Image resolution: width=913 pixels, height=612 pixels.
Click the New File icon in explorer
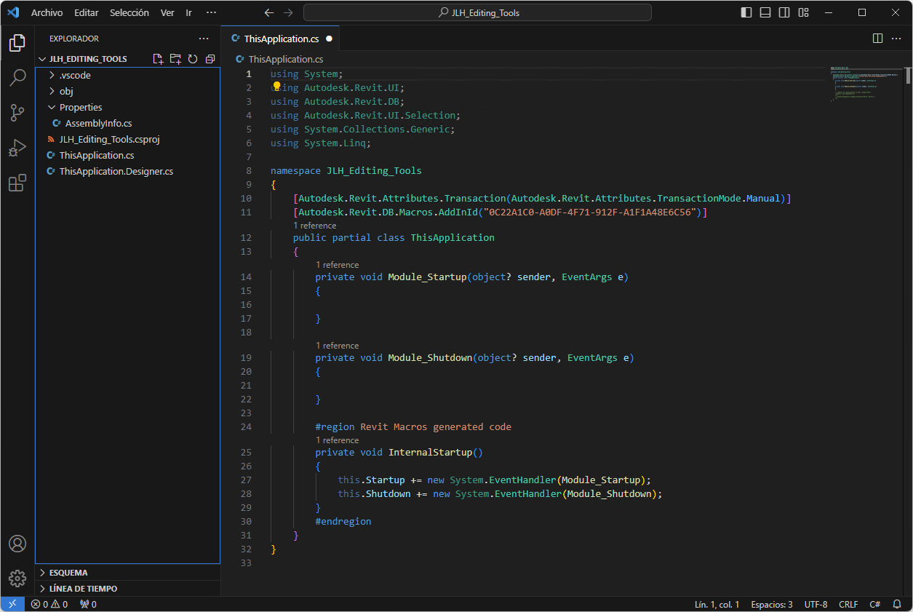pyautogui.click(x=158, y=59)
